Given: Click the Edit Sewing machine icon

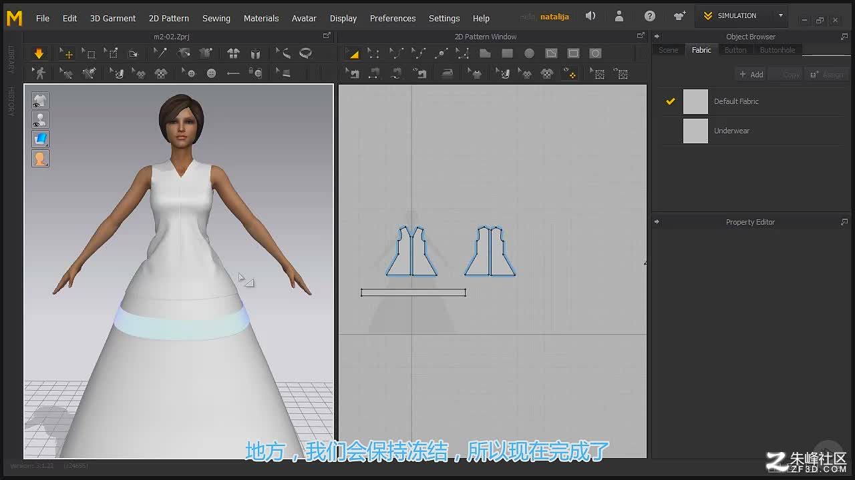Looking at the screenshot, I should [353, 73].
